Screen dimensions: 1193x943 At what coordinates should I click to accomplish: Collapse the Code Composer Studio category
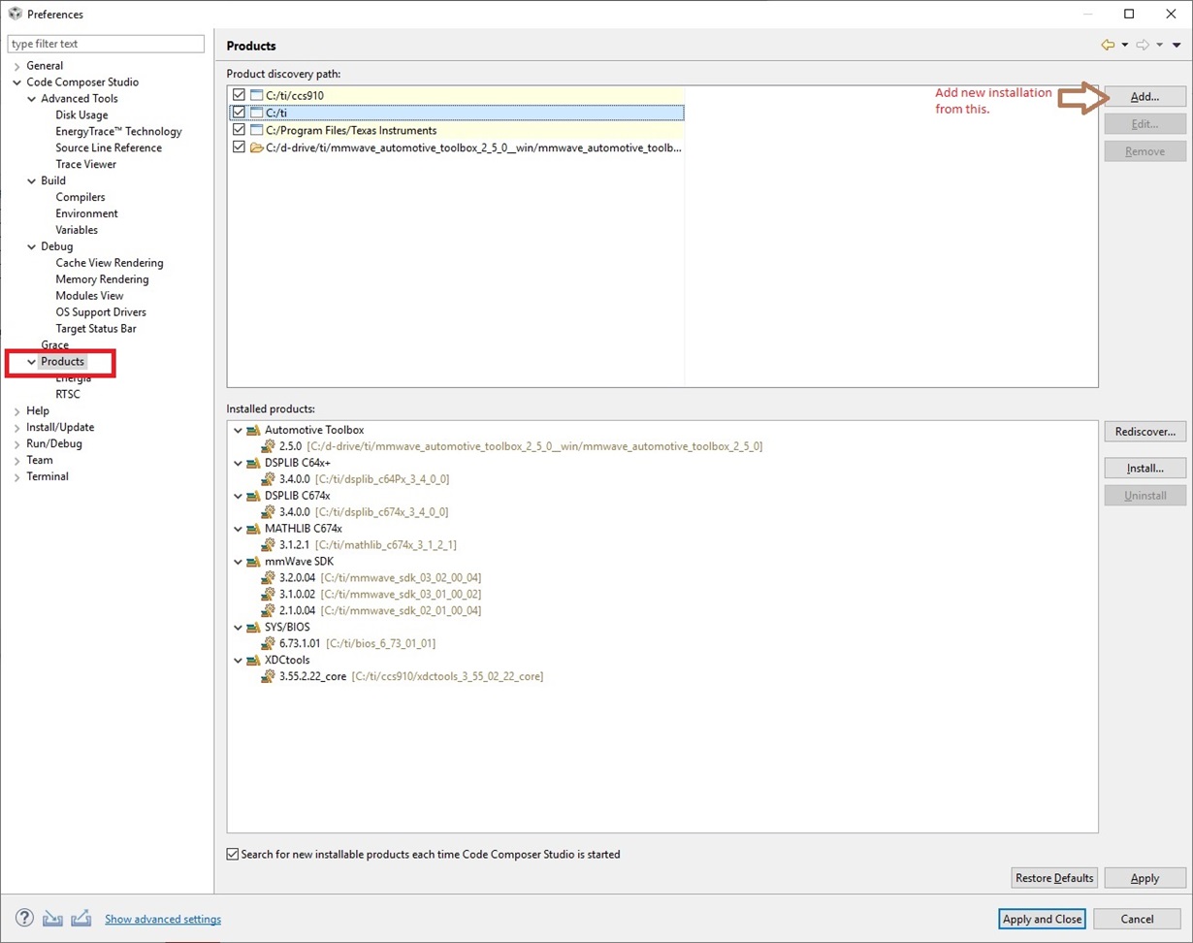pyautogui.click(x=16, y=82)
